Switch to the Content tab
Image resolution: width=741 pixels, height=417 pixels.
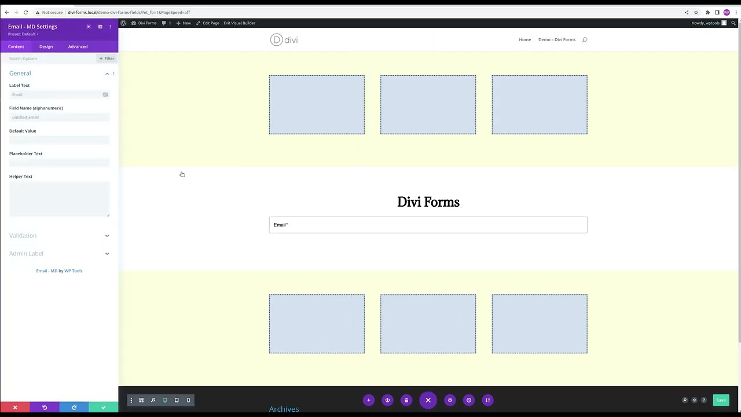(16, 46)
